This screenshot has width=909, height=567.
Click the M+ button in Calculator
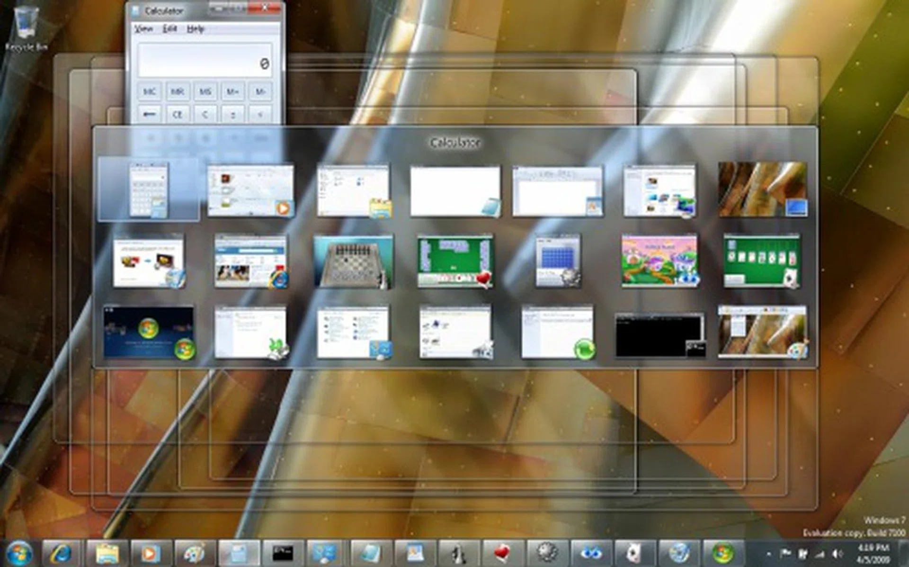233,91
